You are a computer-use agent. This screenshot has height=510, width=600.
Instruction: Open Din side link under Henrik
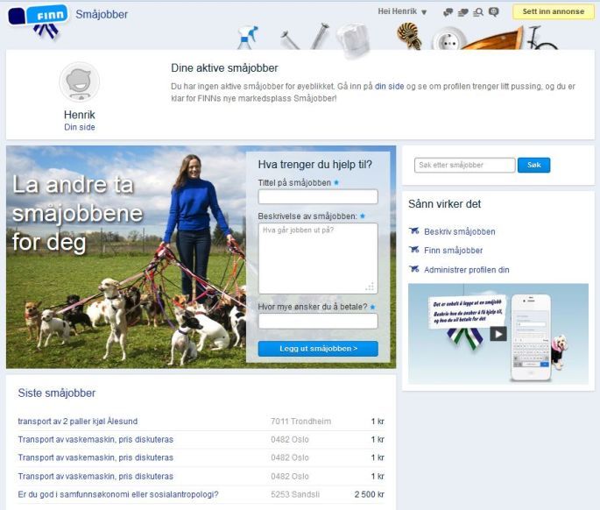(x=80, y=127)
